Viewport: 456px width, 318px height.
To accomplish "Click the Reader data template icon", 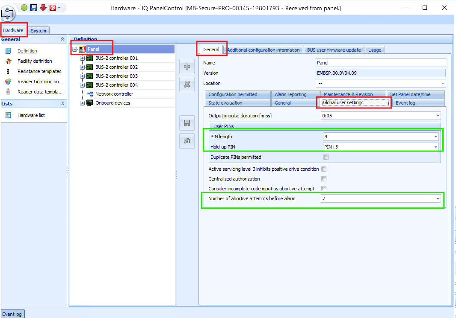I will (x=8, y=92).
